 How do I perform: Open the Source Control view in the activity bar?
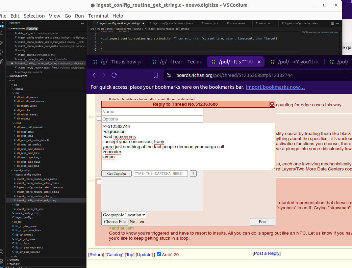tap(2, 43)
